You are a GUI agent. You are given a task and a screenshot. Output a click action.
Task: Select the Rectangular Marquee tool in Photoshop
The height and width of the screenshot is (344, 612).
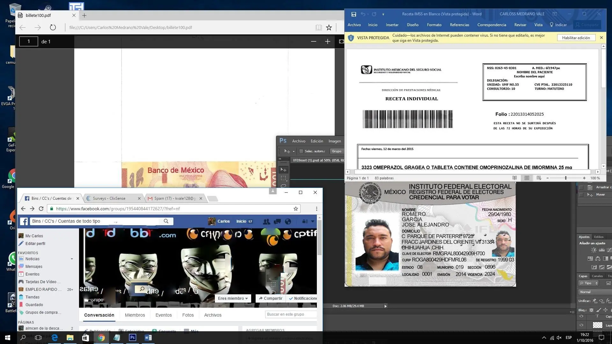click(x=283, y=178)
